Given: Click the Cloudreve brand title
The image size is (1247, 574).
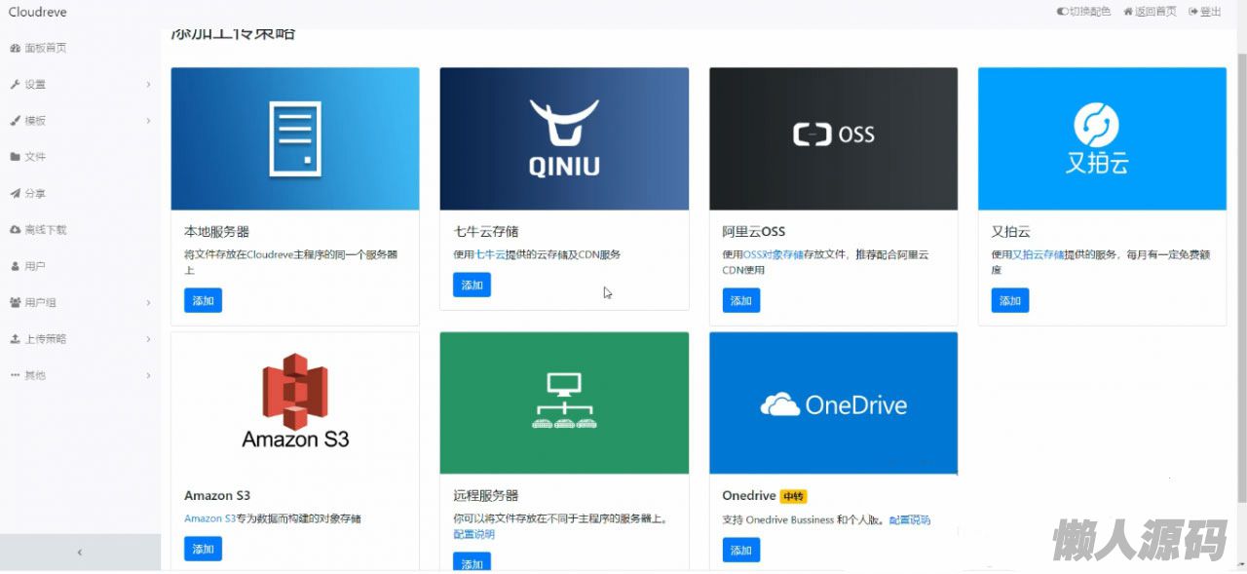Looking at the screenshot, I should (x=38, y=12).
